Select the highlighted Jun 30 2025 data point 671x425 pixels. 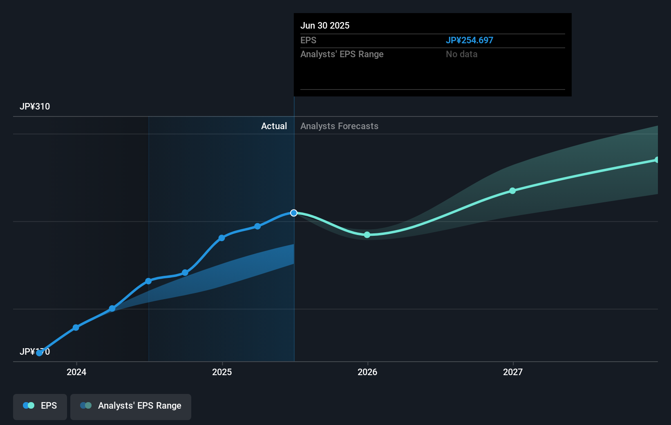click(293, 212)
